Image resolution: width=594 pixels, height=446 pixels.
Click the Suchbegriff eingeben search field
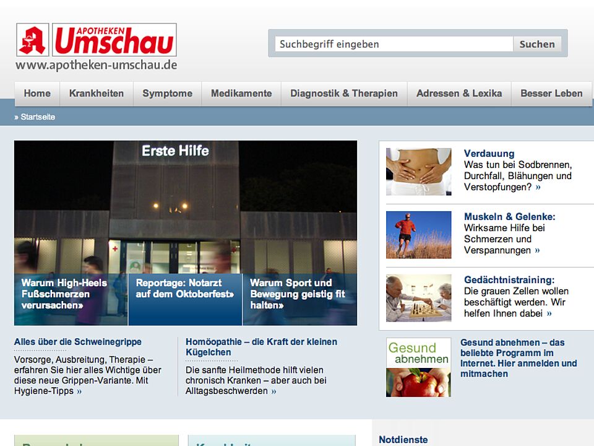click(x=394, y=44)
